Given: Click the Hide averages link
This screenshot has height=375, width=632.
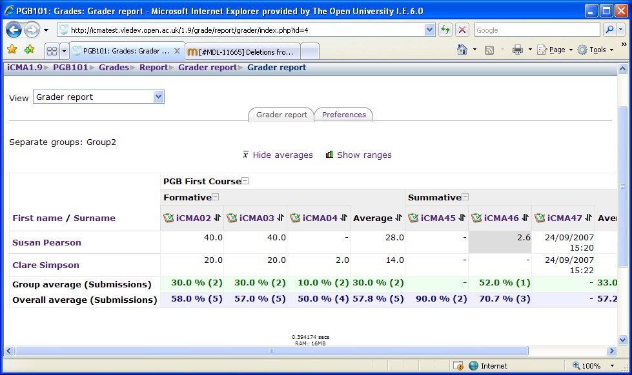Looking at the screenshot, I should coord(283,155).
